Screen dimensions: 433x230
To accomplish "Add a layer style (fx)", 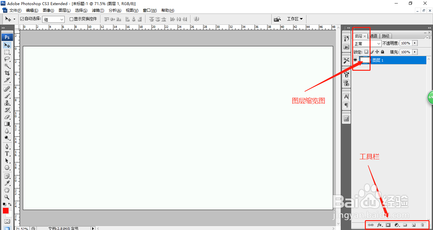I will pyautogui.click(x=379, y=225).
